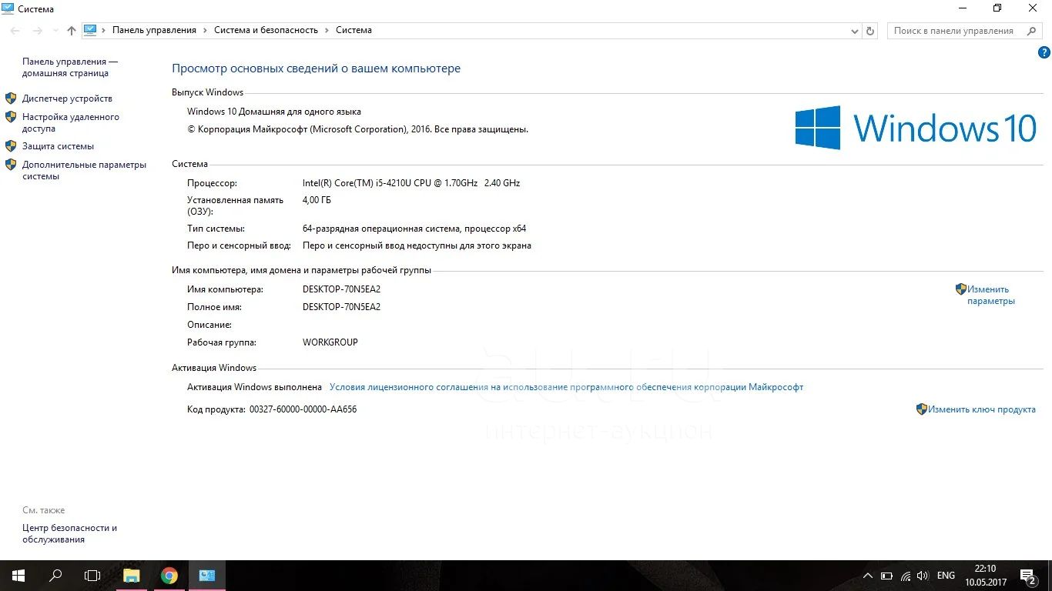
Task: Click the Back navigation arrow
Action: point(15,31)
